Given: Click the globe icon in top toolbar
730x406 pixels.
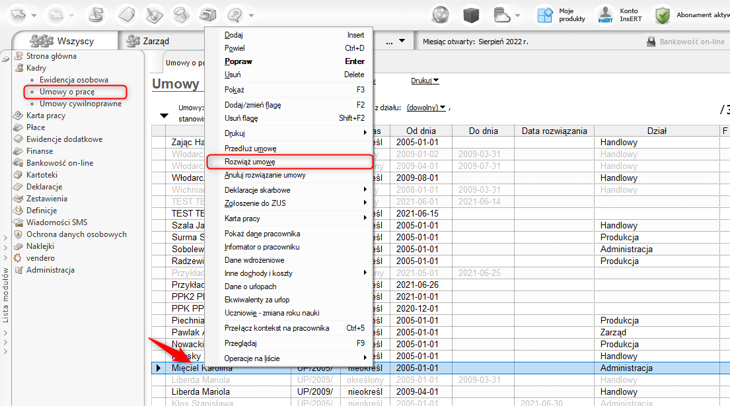Looking at the screenshot, I should 441,15.
